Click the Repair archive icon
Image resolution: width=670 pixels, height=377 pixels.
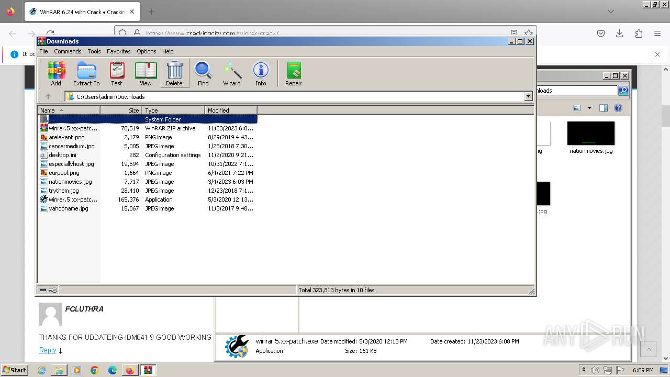(293, 73)
